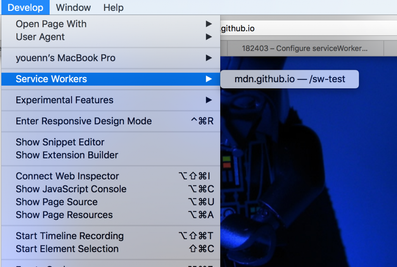The height and width of the screenshot is (267, 397).
Task: Open the Develop menu
Action: (24, 7)
